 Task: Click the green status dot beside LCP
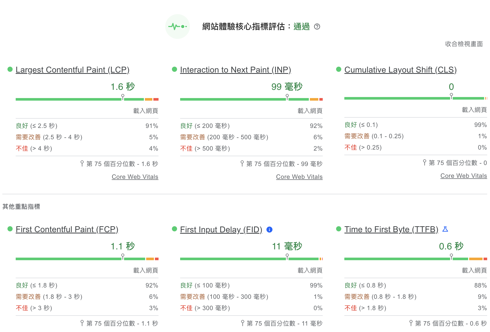(x=10, y=69)
